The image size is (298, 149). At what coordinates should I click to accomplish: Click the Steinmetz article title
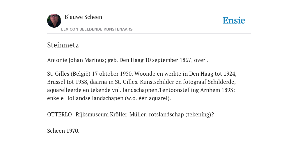pos(63,45)
